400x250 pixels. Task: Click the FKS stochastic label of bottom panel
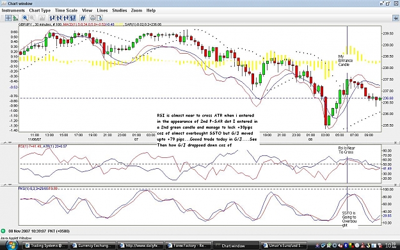pos(38,189)
